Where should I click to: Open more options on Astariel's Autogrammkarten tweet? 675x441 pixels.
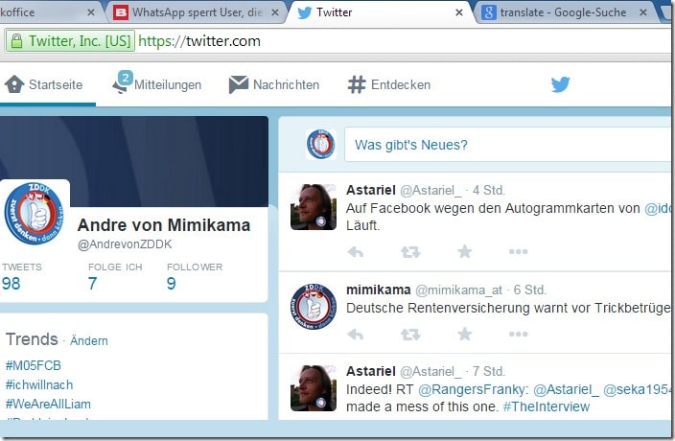pyautogui.click(x=519, y=252)
